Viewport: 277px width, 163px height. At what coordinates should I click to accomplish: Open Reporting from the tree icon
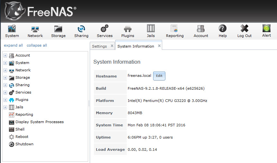coord(12,115)
